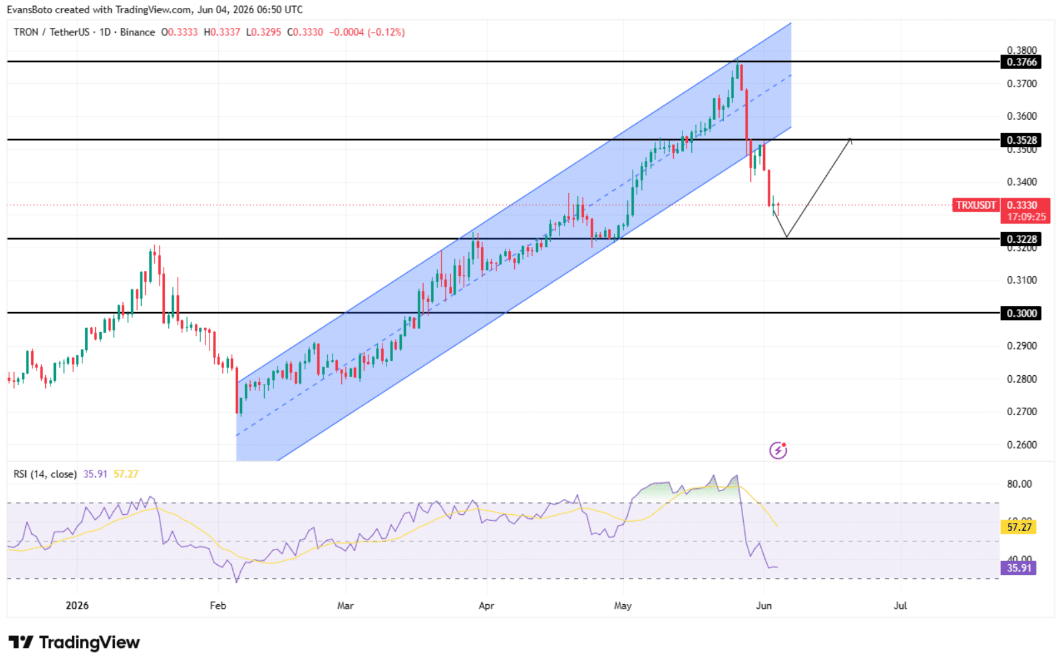Select the 0.3528 resistance price label

[x=1021, y=140]
